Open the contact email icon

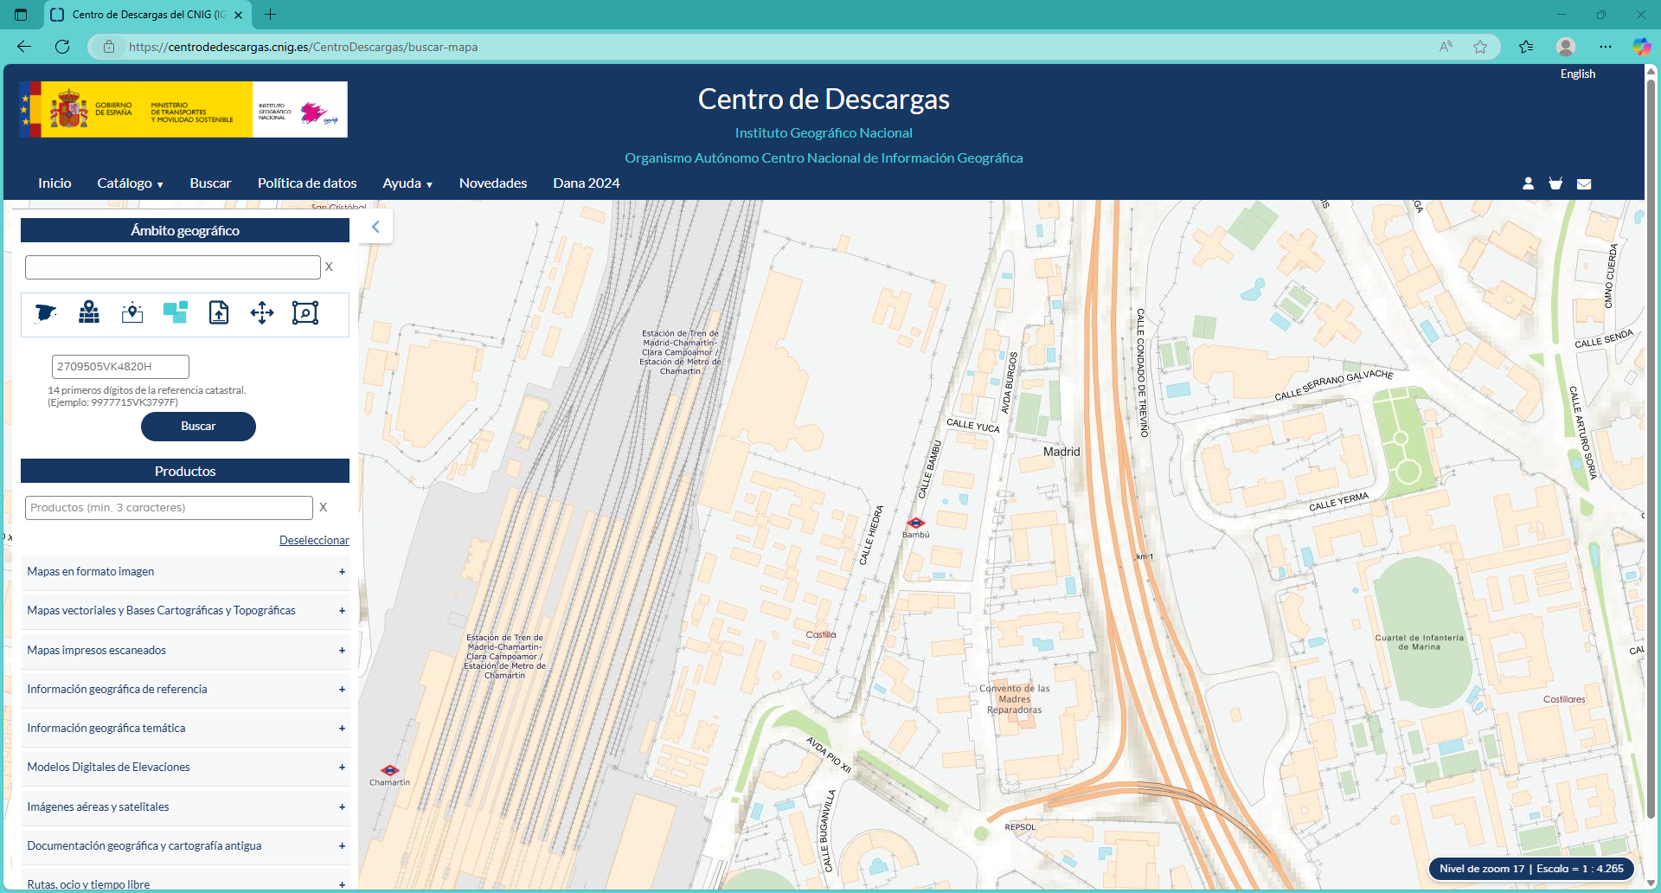tap(1584, 183)
